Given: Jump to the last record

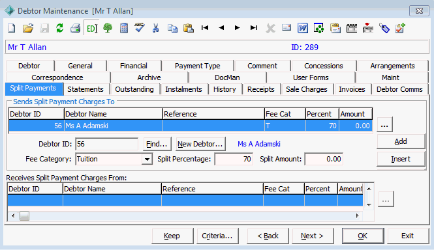Looking at the screenshot, I should (253, 27).
